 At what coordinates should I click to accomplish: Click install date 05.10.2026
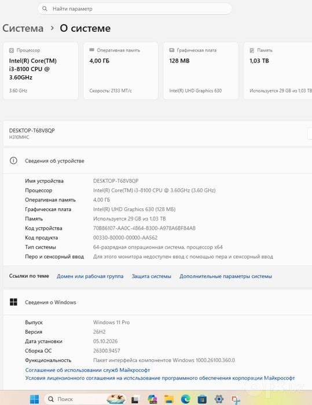tap(105, 341)
